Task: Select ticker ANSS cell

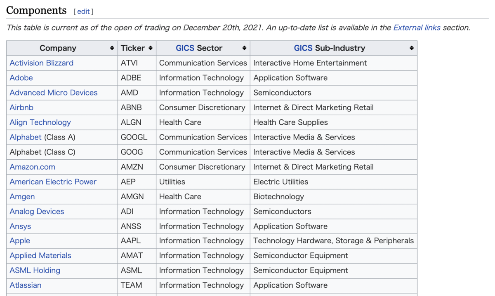Action: 137,226
